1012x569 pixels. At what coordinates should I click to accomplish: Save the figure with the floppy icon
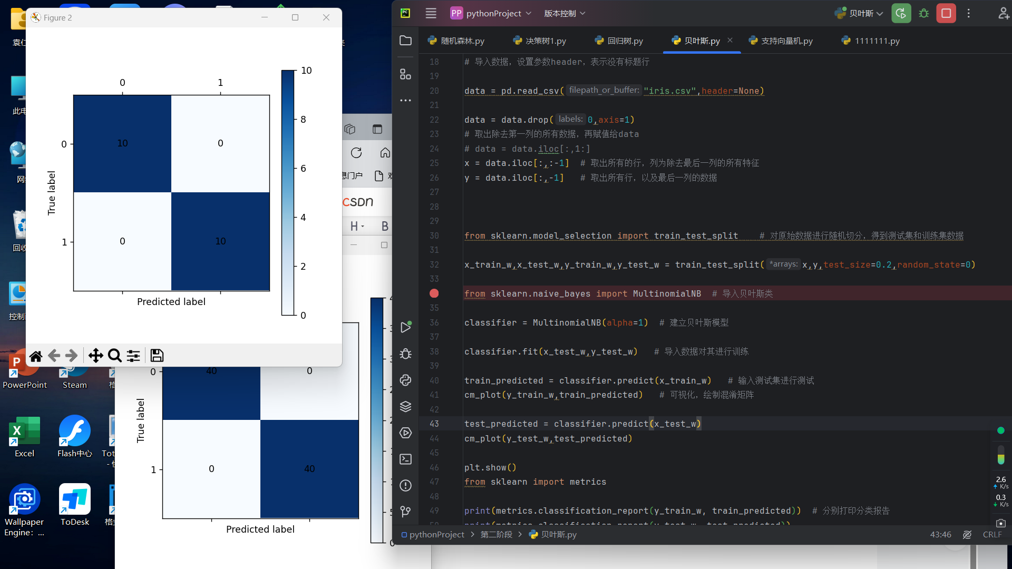(157, 356)
